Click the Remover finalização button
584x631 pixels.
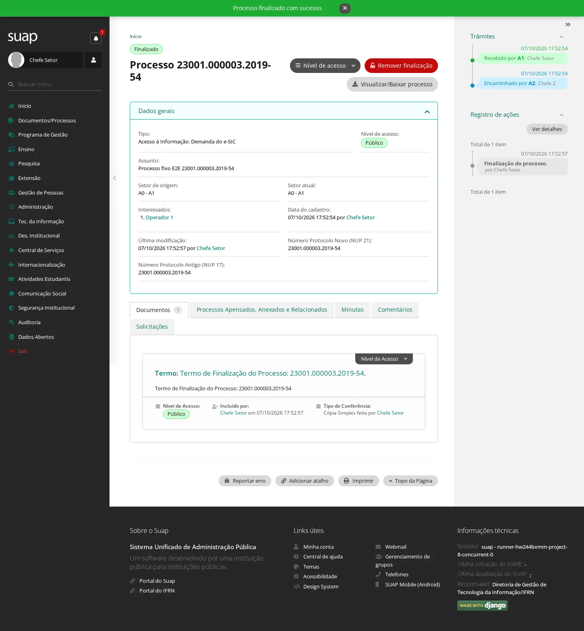tap(401, 66)
